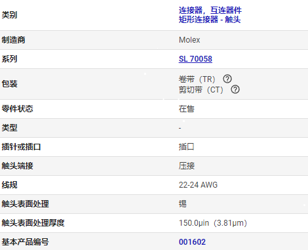Click the 线规 attribute label

click(x=9, y=185)
